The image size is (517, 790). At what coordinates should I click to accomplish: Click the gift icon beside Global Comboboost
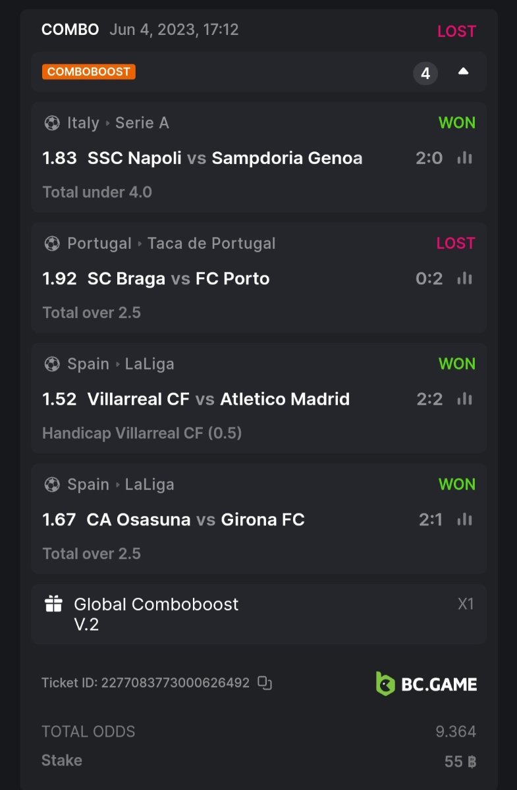point(53,604)
